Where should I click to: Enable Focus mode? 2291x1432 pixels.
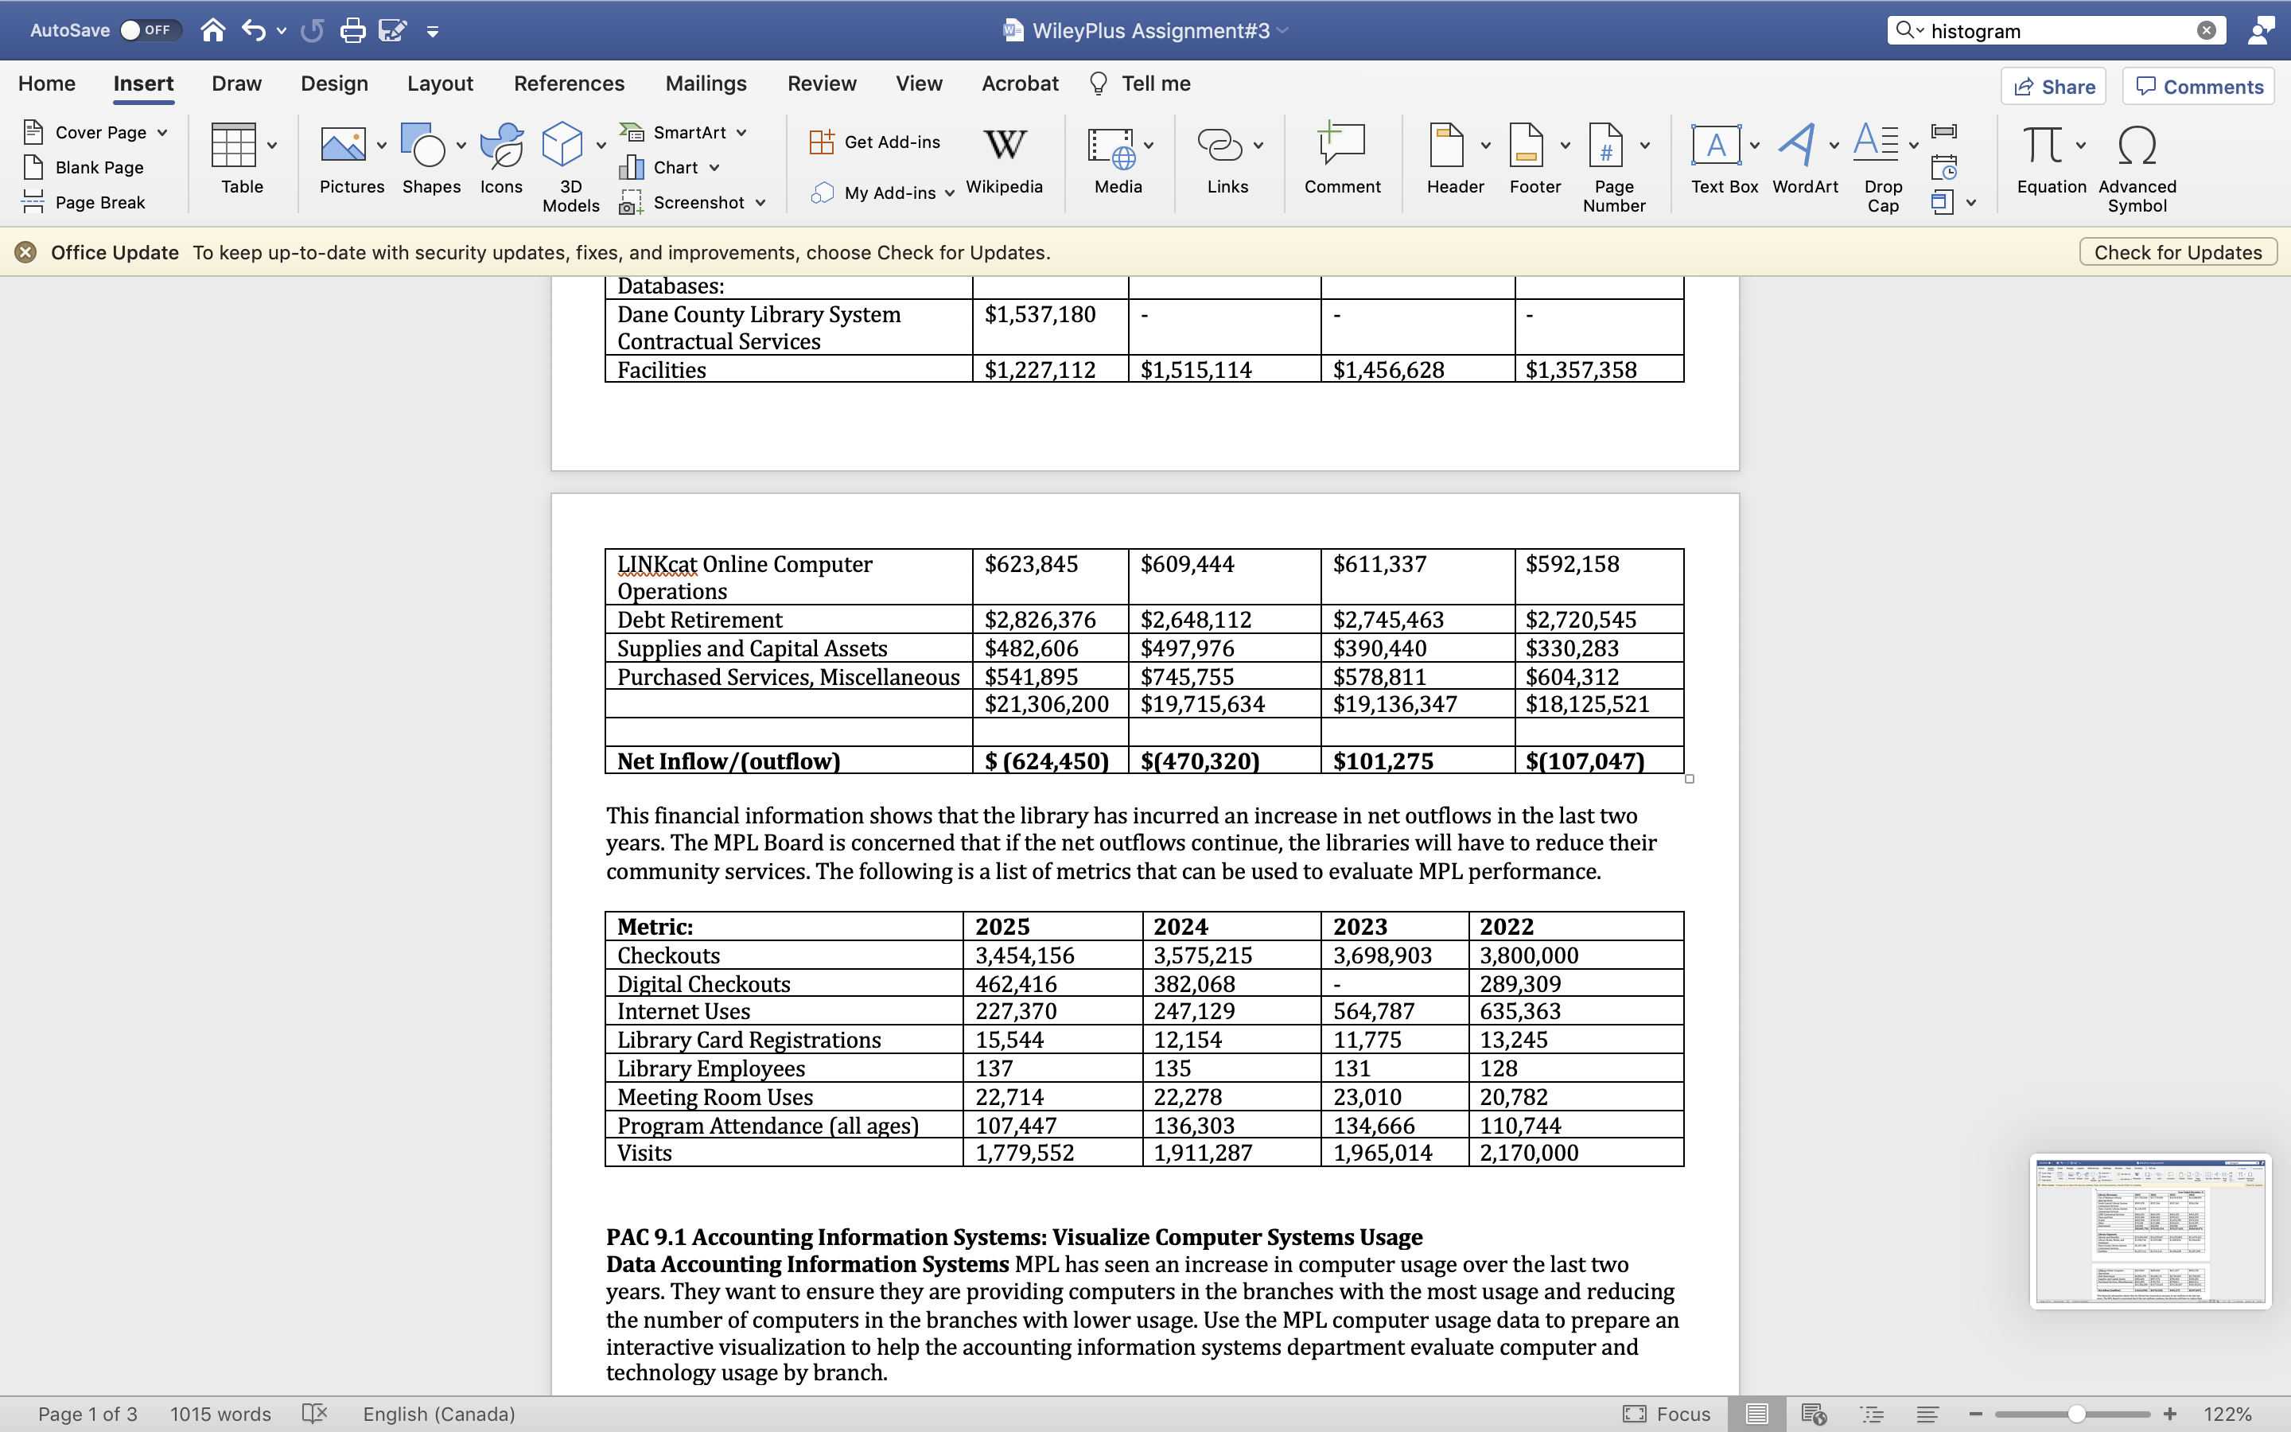1667,1413
